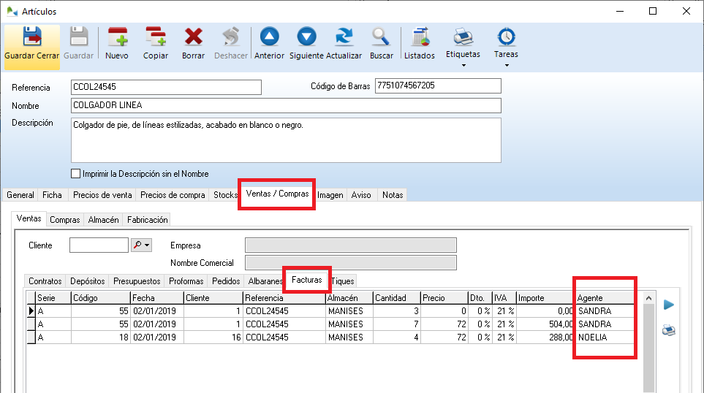Open the Cliente search dropdown button
Screen dimensions: 704x393
[142, 245]
